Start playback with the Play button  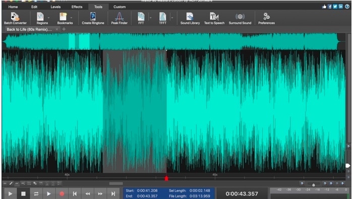(10, 193)
